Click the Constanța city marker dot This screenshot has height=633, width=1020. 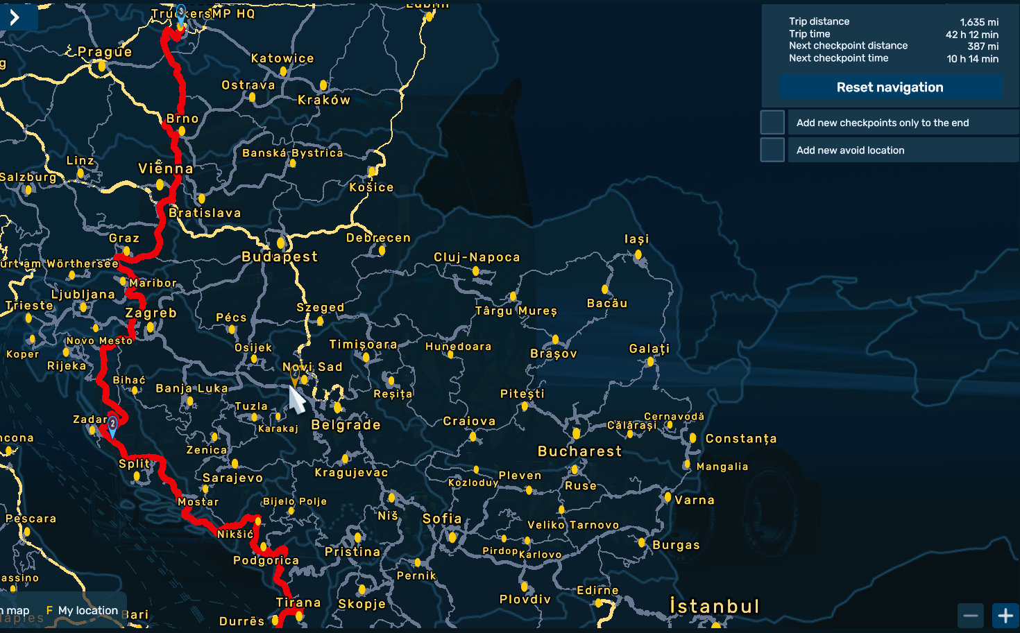tap(692, 438)
